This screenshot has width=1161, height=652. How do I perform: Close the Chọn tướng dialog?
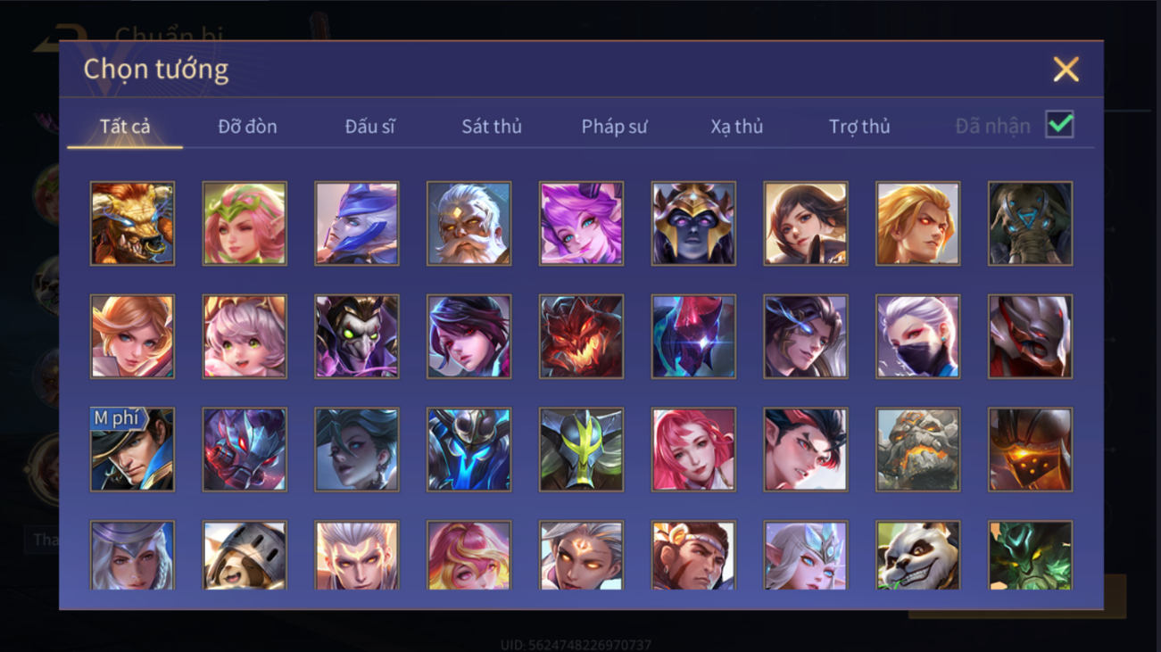[x=1066, y=70]
